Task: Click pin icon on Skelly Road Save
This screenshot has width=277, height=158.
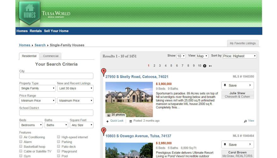Action: tap(225, 85)
